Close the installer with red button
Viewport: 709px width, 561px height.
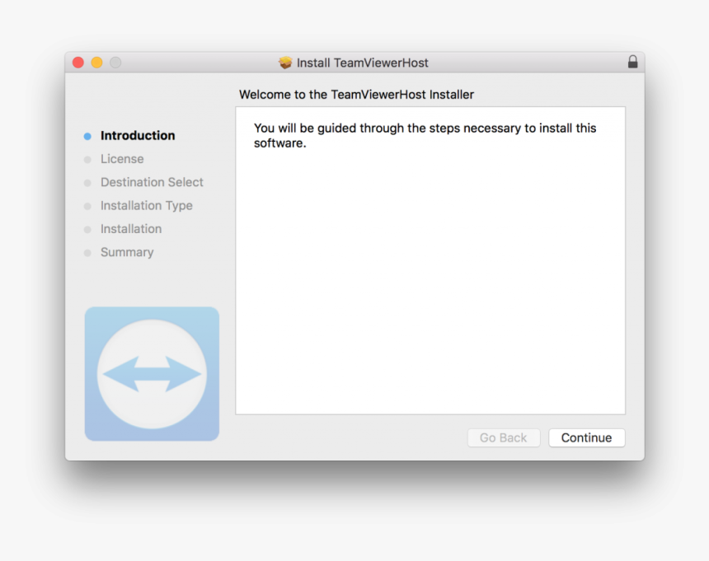(78, 63)
